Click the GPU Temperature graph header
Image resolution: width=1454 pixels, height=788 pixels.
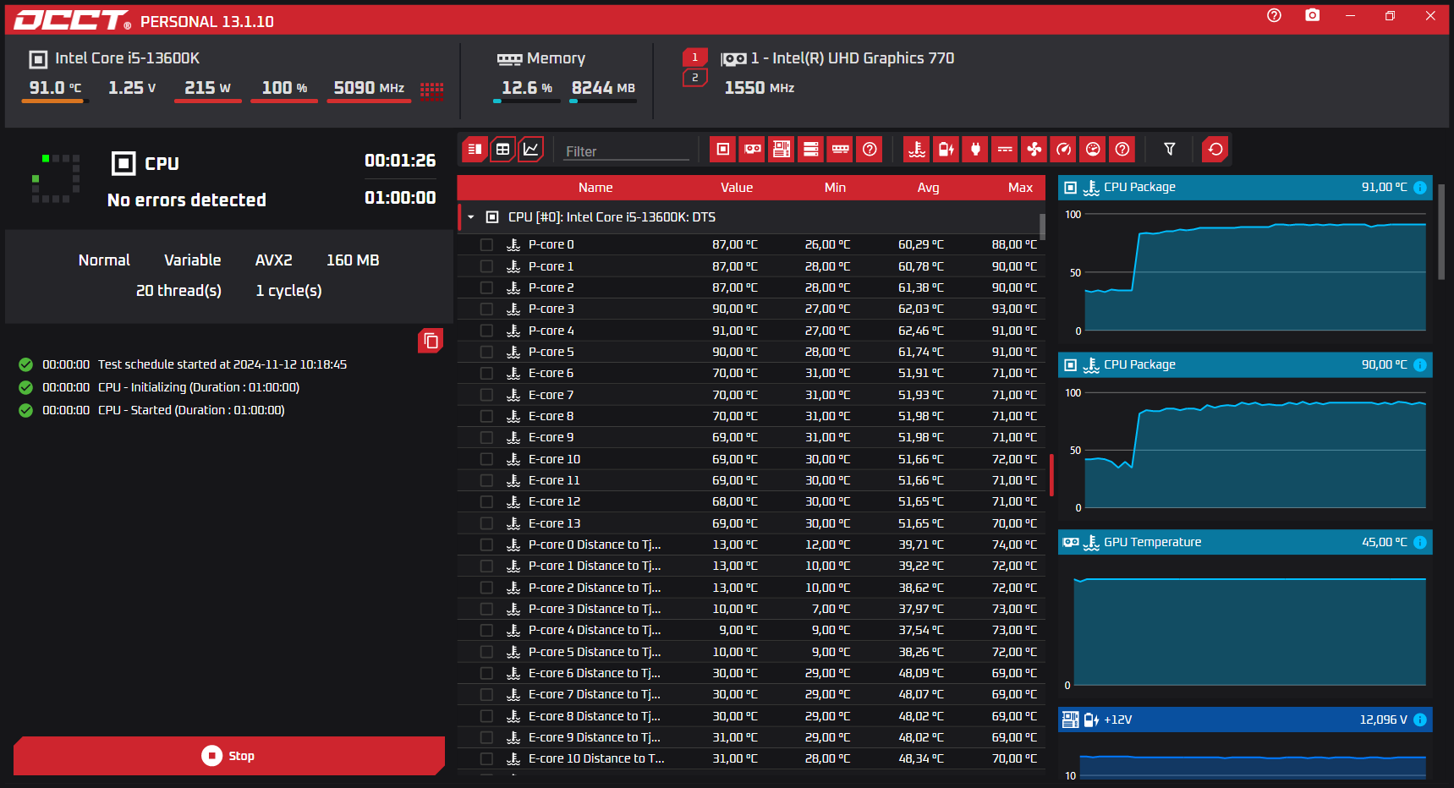tap(1245, 543)
